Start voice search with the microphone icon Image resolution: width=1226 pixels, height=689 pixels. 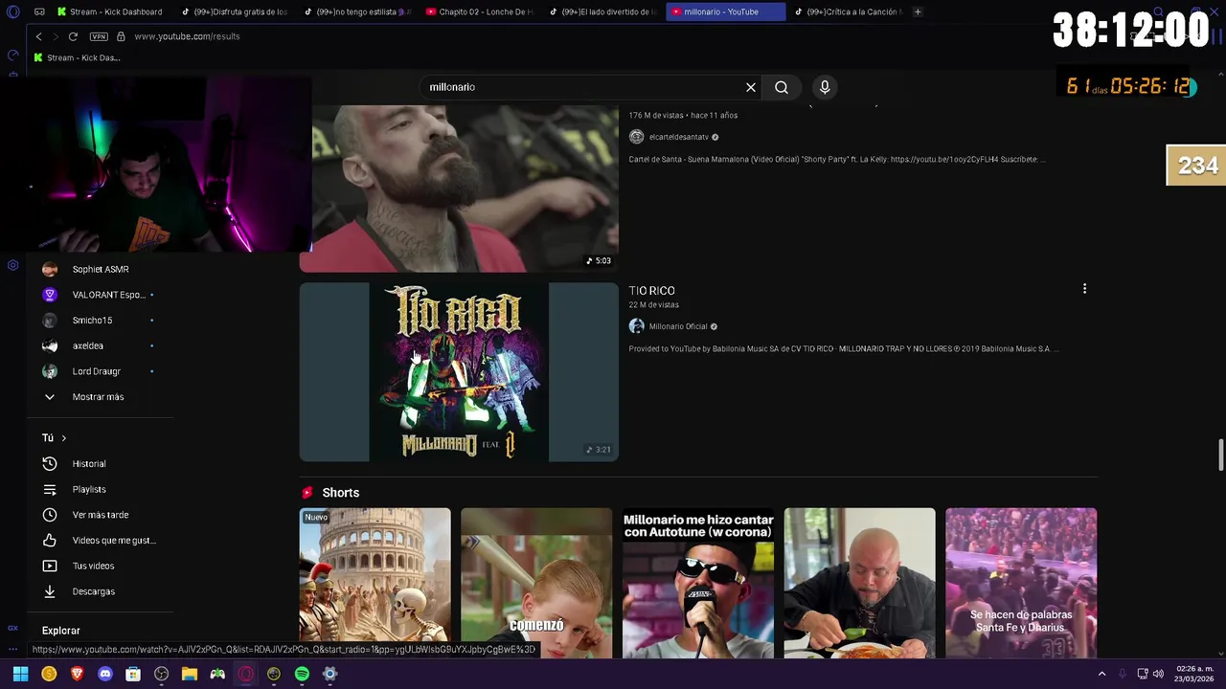pos(825,87)
